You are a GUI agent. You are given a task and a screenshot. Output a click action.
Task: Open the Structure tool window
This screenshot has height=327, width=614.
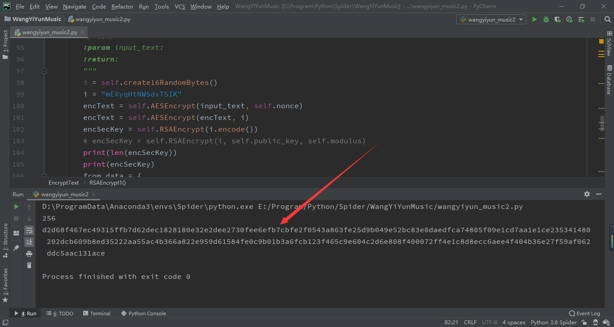coord(5,240)
